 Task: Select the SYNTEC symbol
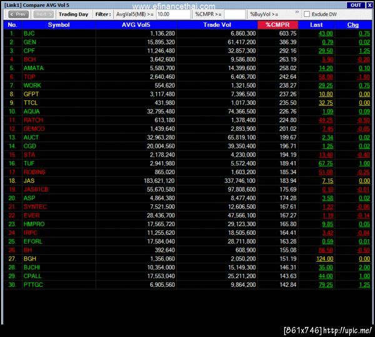pyautogui.click(x=35, y=207)
